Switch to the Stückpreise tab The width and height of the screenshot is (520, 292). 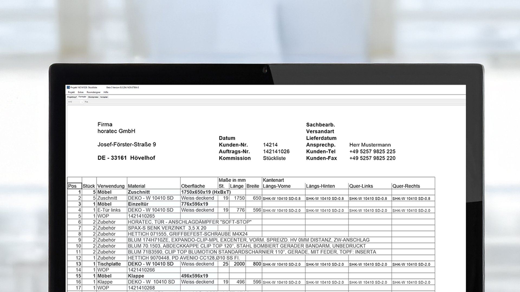(93, 97)
